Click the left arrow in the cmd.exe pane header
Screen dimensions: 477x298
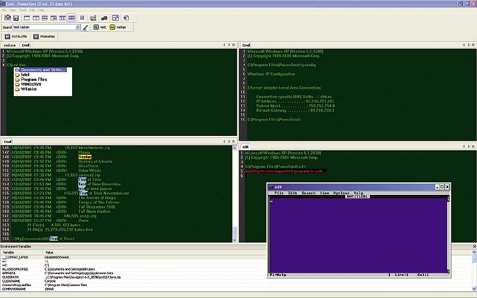pyautogui.click(x=224, y=45)
